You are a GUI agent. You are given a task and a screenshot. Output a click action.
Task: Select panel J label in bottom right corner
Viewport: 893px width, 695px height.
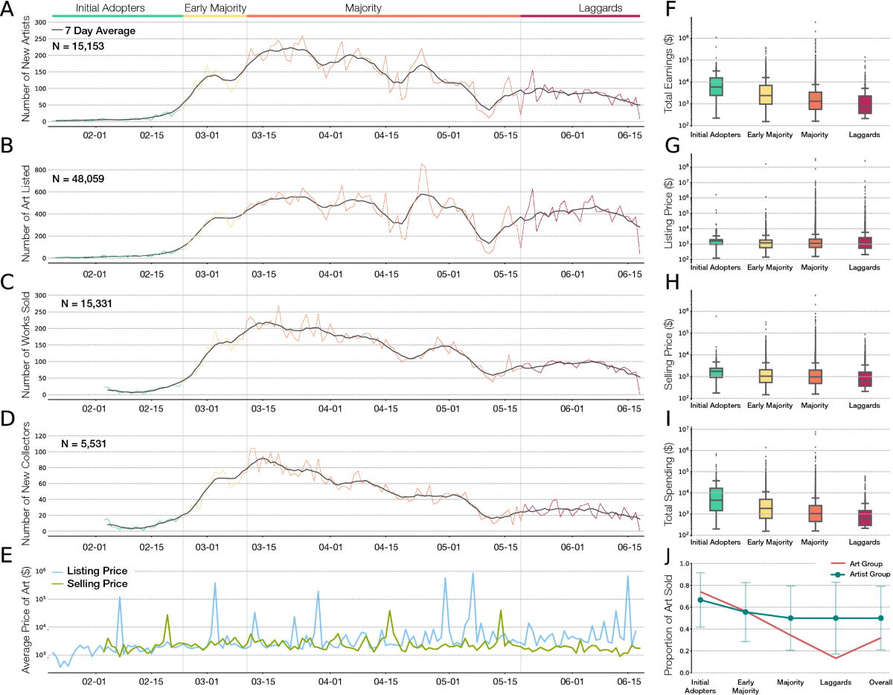(x=669, y=554)
